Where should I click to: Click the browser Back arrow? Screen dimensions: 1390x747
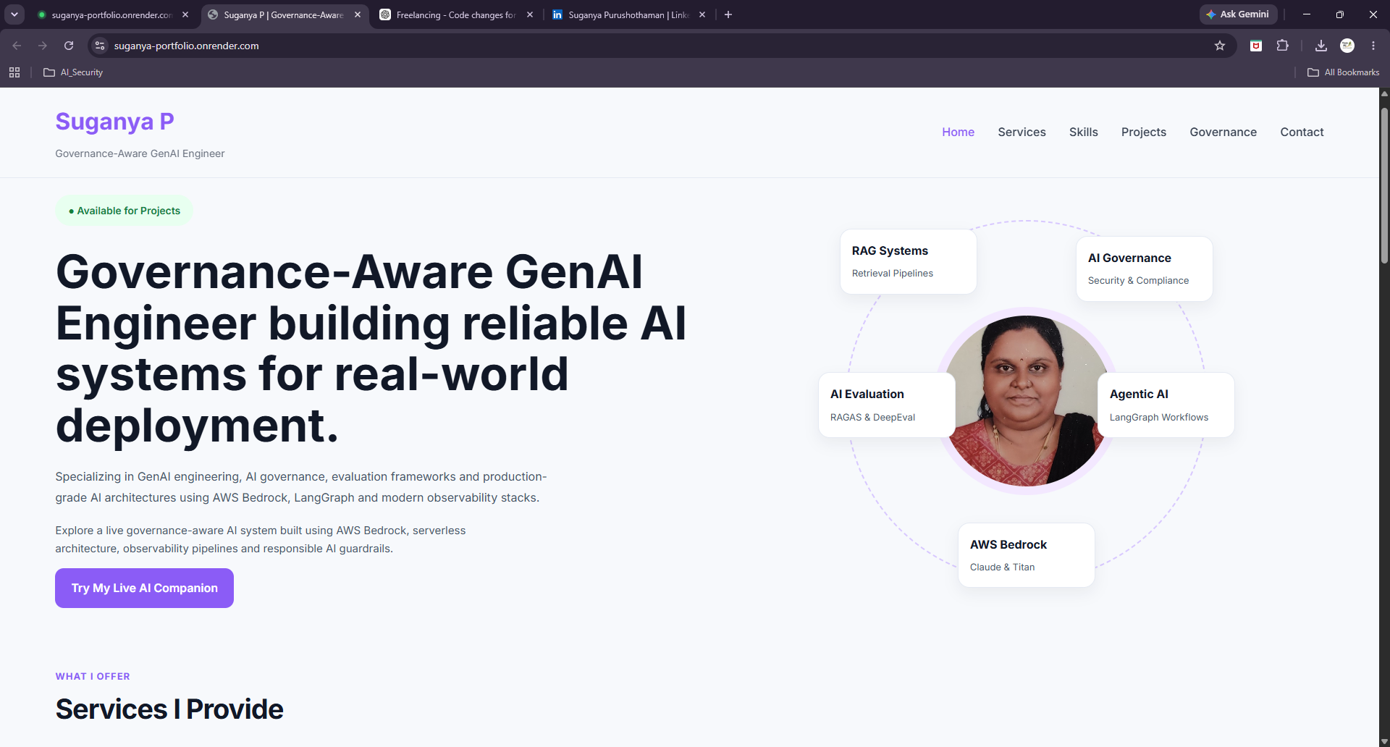coord(17,46)
